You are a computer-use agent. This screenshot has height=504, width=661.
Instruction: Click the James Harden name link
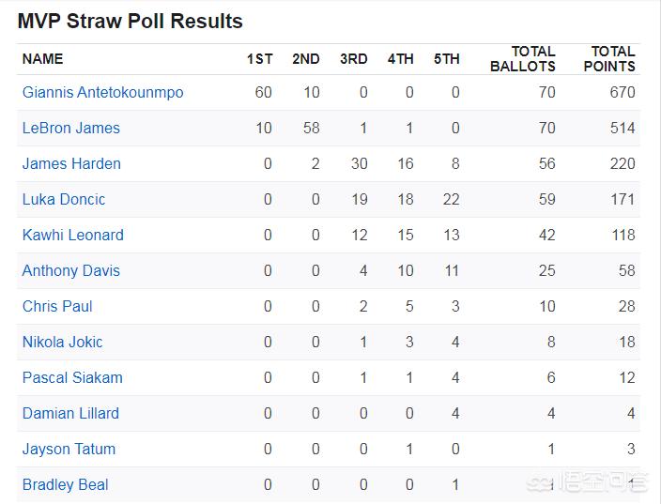pyautogui.click(x=71, y=163)
